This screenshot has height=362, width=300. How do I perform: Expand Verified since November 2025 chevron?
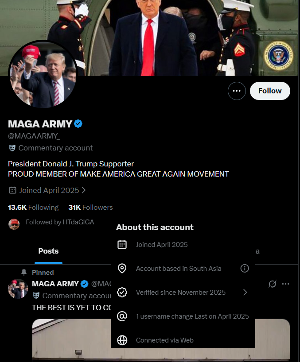click(245, 292)
